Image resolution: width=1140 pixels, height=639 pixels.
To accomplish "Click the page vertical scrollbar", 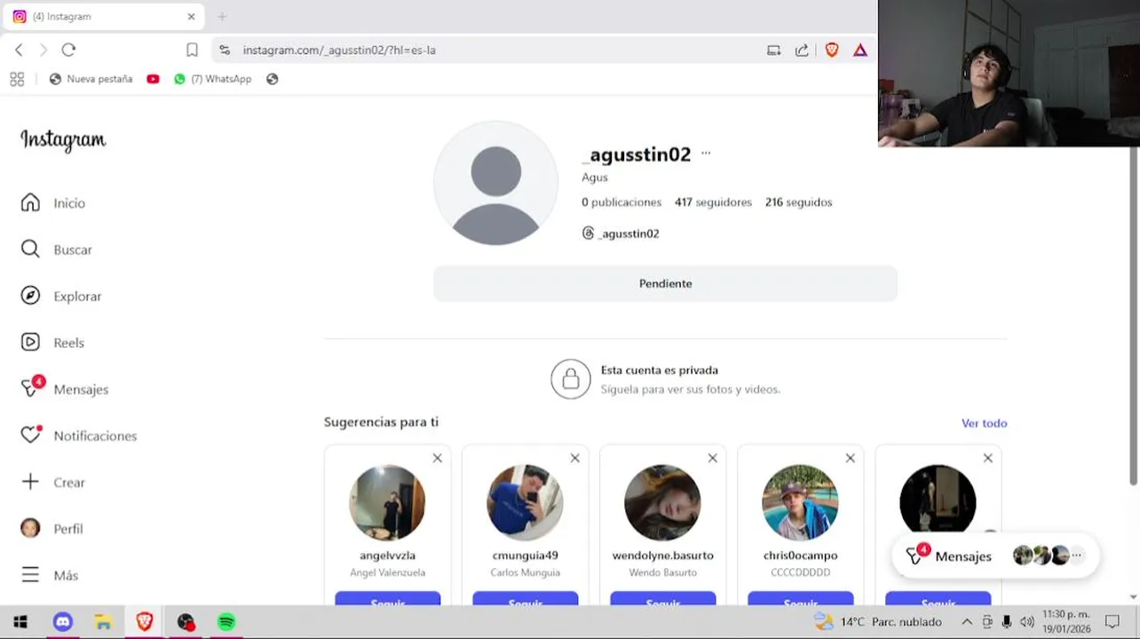I will coord(1133,316).
